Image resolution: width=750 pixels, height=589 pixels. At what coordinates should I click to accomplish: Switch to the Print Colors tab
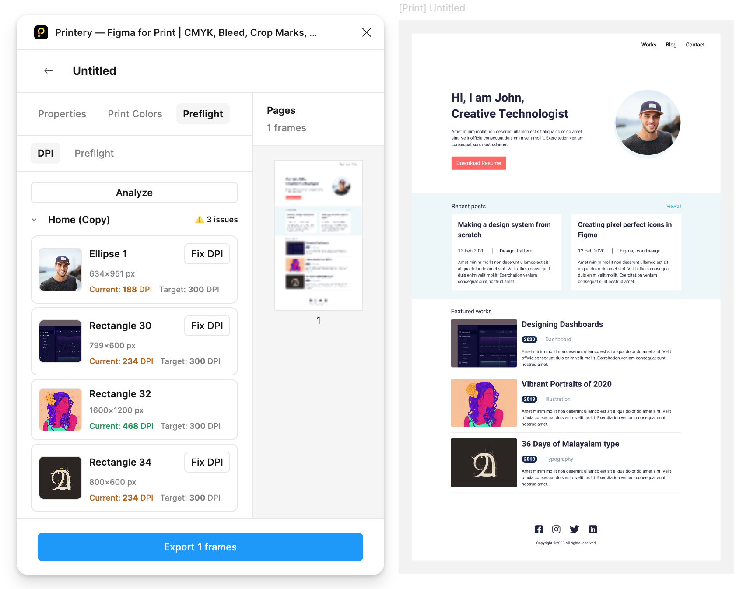tap(134, 114)
